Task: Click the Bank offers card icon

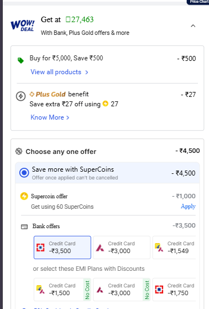Action: click(x=24, y=226)
